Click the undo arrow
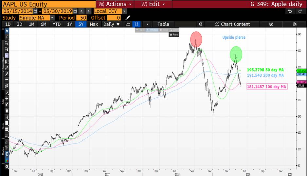The image size is (307, 176). tap(290, 11)
